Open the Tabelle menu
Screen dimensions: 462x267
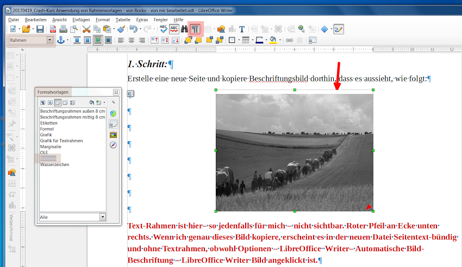[x=123, y=20]
